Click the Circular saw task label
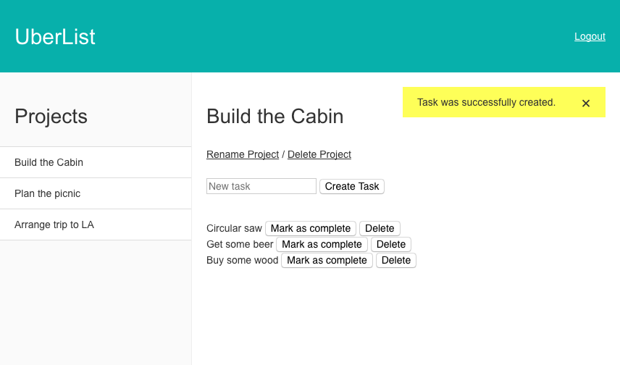Screen dimensions: 620x365 pos(234,229)
